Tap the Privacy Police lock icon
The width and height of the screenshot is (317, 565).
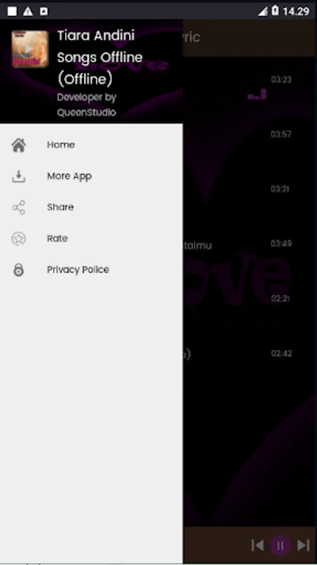tap(19, 269)
